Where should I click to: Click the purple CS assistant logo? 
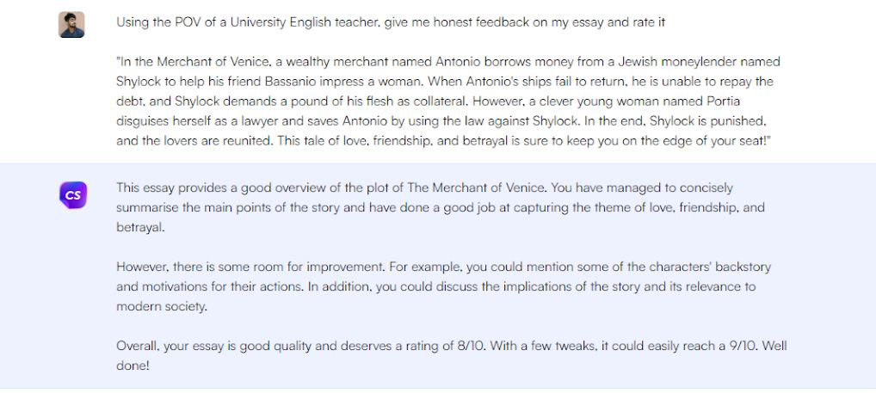point(73,195)
